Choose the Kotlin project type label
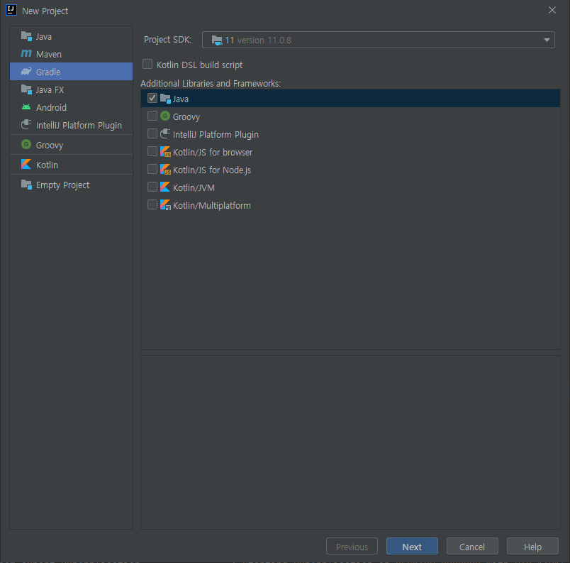570x563 pixels. [x=47, y=165]
